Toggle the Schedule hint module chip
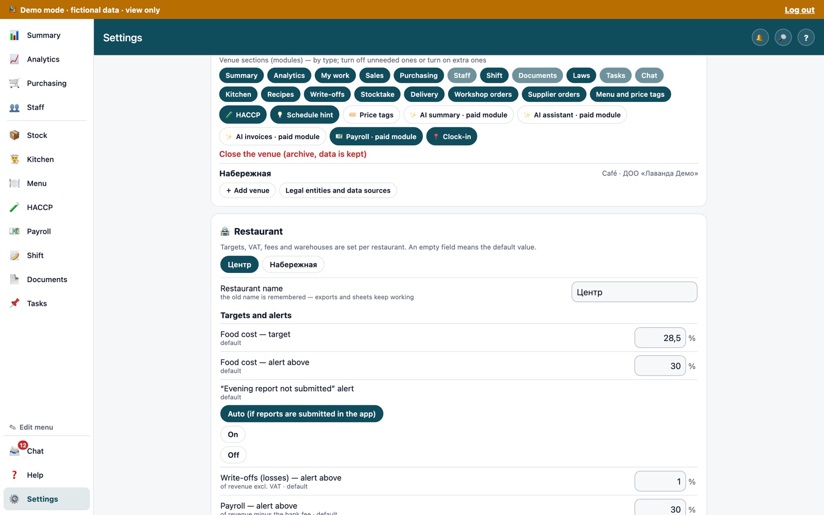Screen dimensions: 824x515 point(305,115)
